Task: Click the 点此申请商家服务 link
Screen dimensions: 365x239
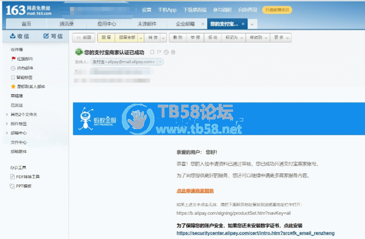Action: (195, 191)
